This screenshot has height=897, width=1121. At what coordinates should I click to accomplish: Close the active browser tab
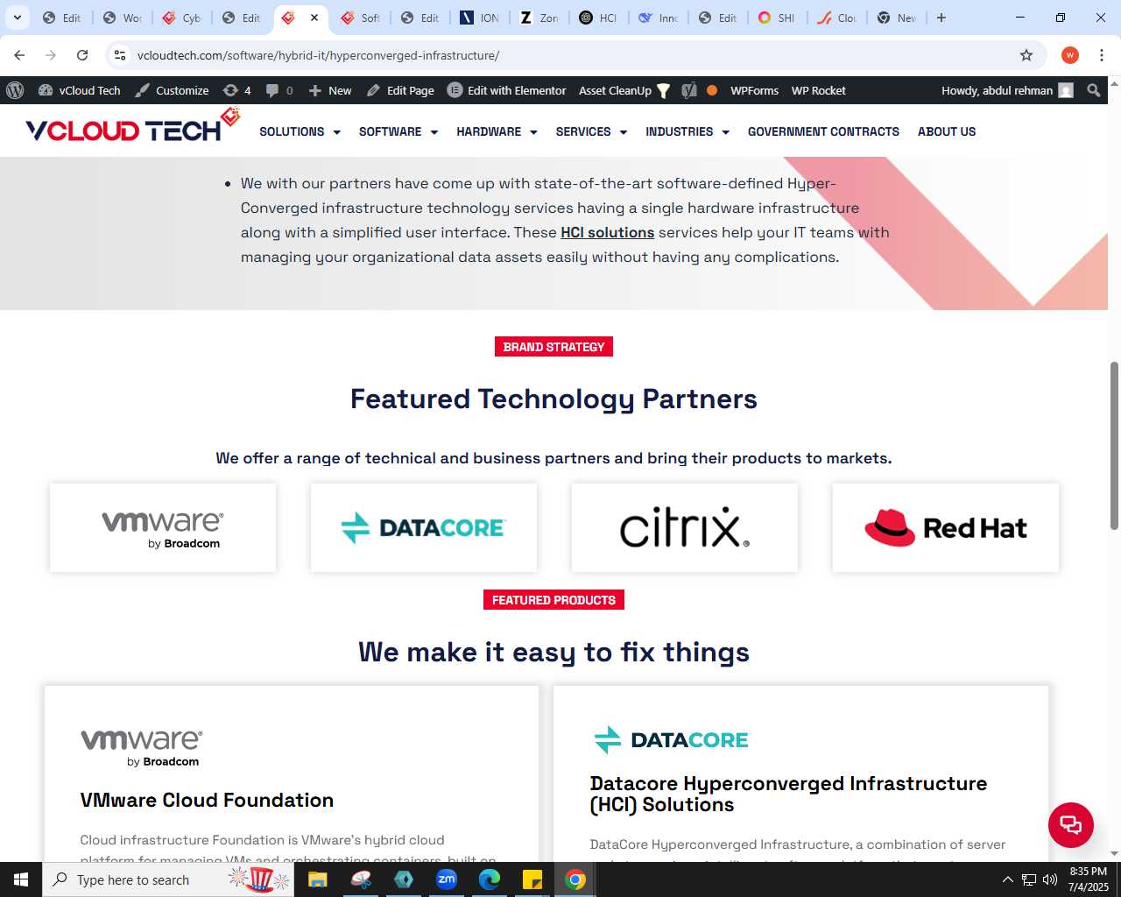coord(314,18)
